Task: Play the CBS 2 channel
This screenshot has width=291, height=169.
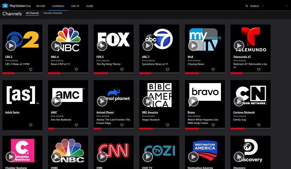Action: [x=11, y=45]
